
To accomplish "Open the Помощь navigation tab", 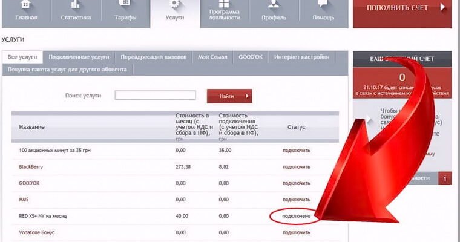I will click(x=324, y=14).
